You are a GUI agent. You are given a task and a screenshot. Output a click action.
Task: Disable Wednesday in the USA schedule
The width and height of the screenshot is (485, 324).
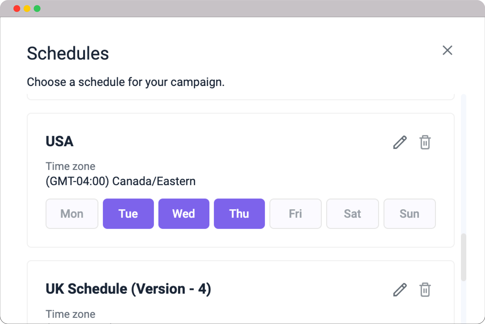click(184, 214)
